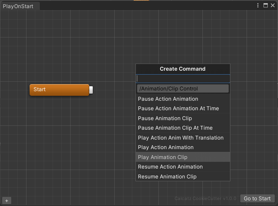Click the Go to Start button
This screenshot has width=278, height=206.
[257, 198]
